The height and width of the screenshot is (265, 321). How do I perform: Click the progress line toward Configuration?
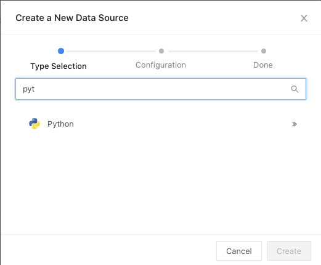click(111, 51)
